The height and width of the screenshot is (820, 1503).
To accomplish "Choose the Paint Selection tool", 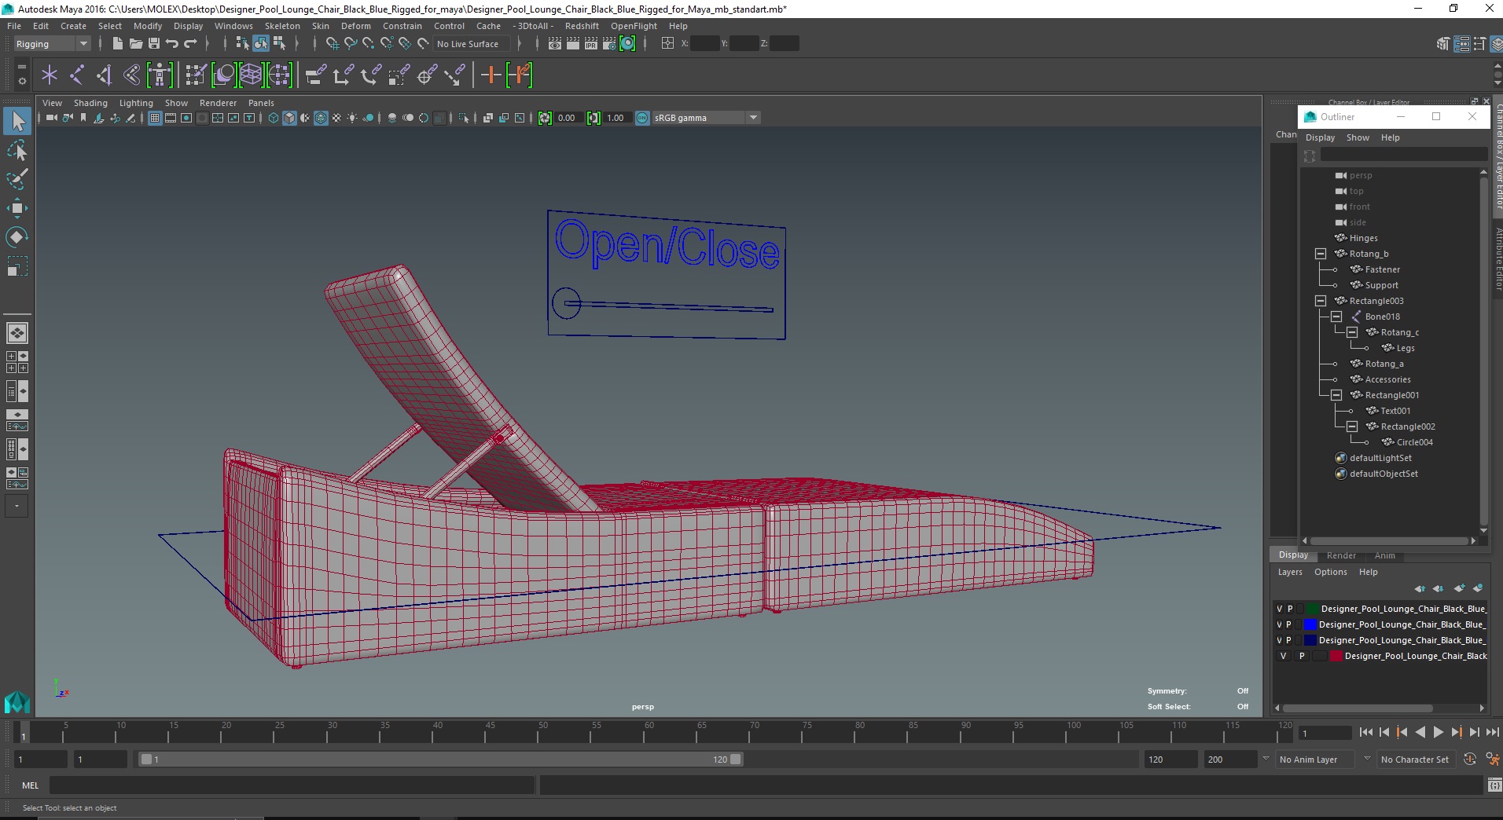I will pyautogui.click(x=17, y=179).
